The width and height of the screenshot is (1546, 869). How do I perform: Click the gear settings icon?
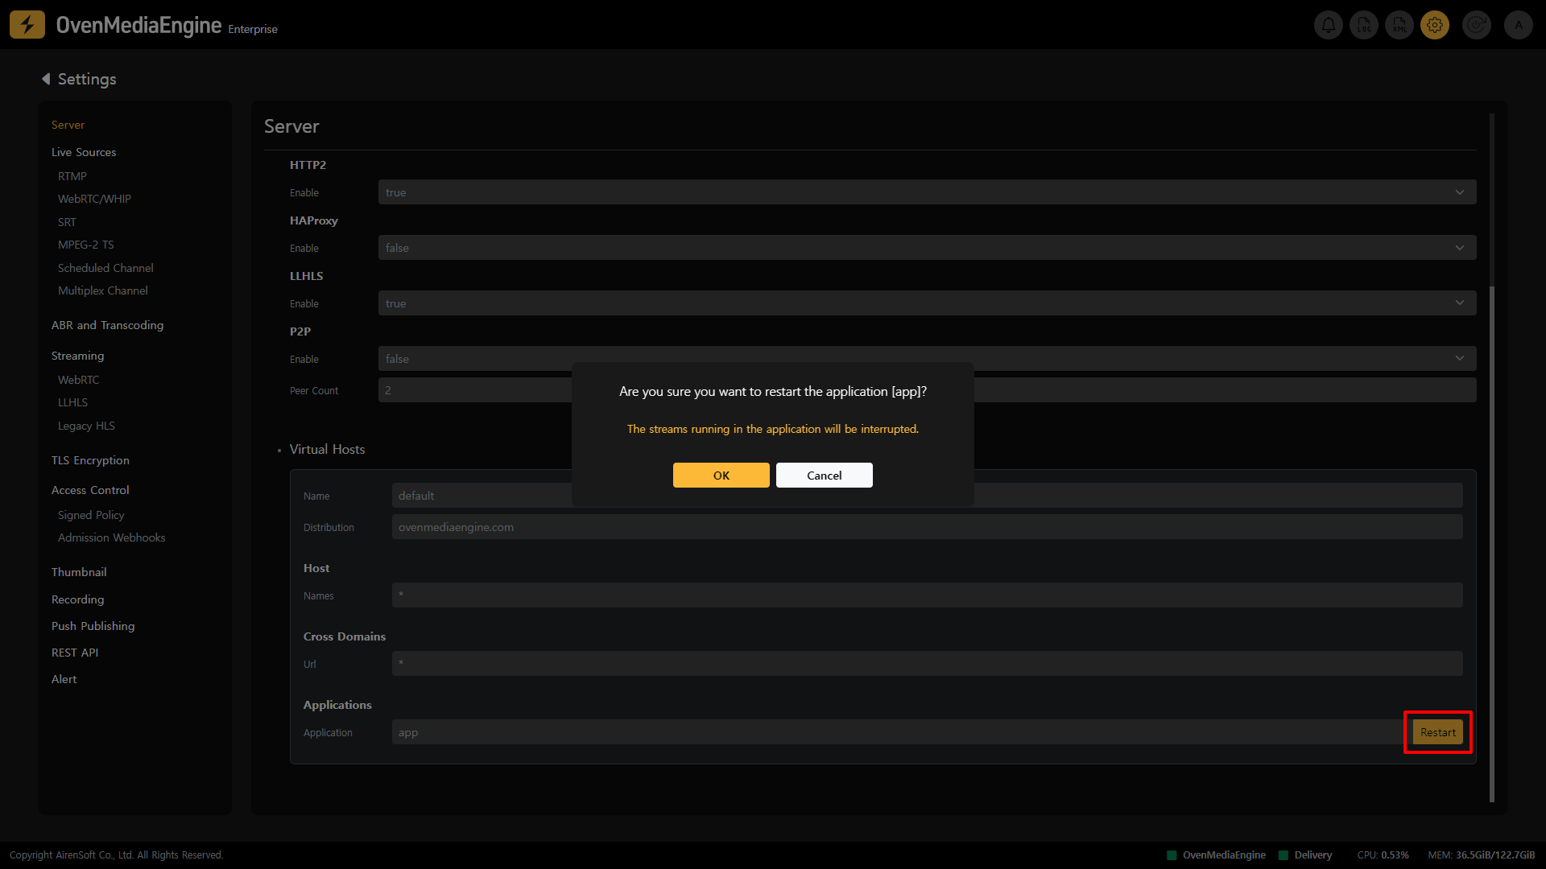1435,25
